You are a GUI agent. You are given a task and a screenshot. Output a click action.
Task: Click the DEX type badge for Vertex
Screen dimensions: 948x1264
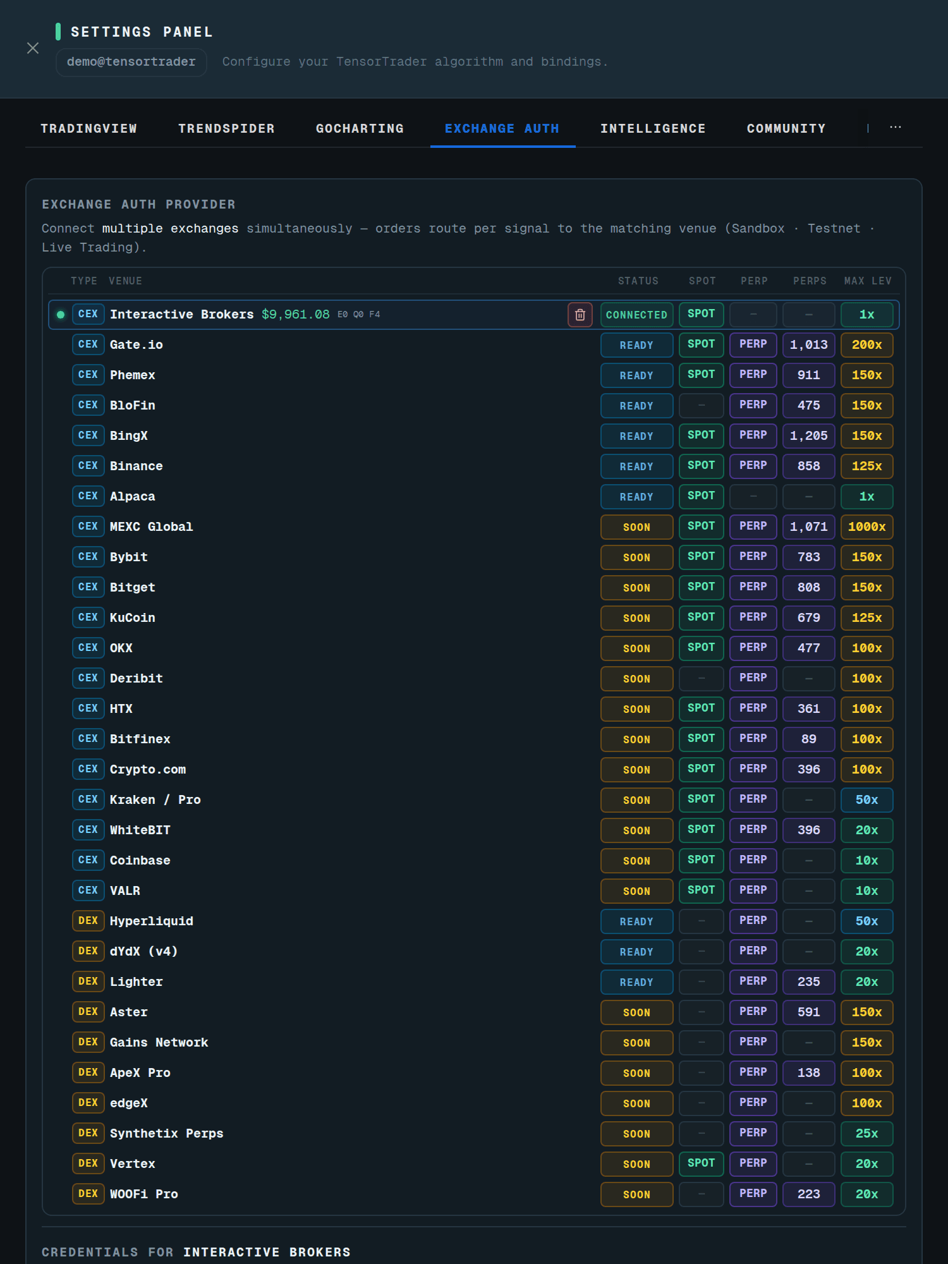pyautogui.click(x=88, y=1164)
